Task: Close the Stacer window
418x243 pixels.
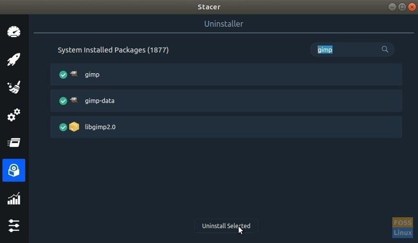Action: [x=412, y=6]
